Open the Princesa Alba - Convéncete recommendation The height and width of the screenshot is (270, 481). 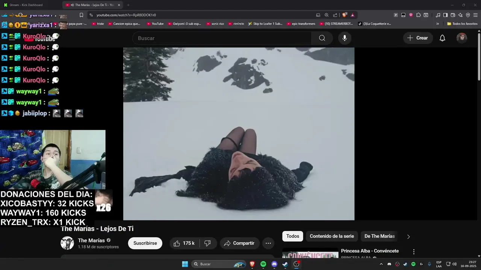370,251
